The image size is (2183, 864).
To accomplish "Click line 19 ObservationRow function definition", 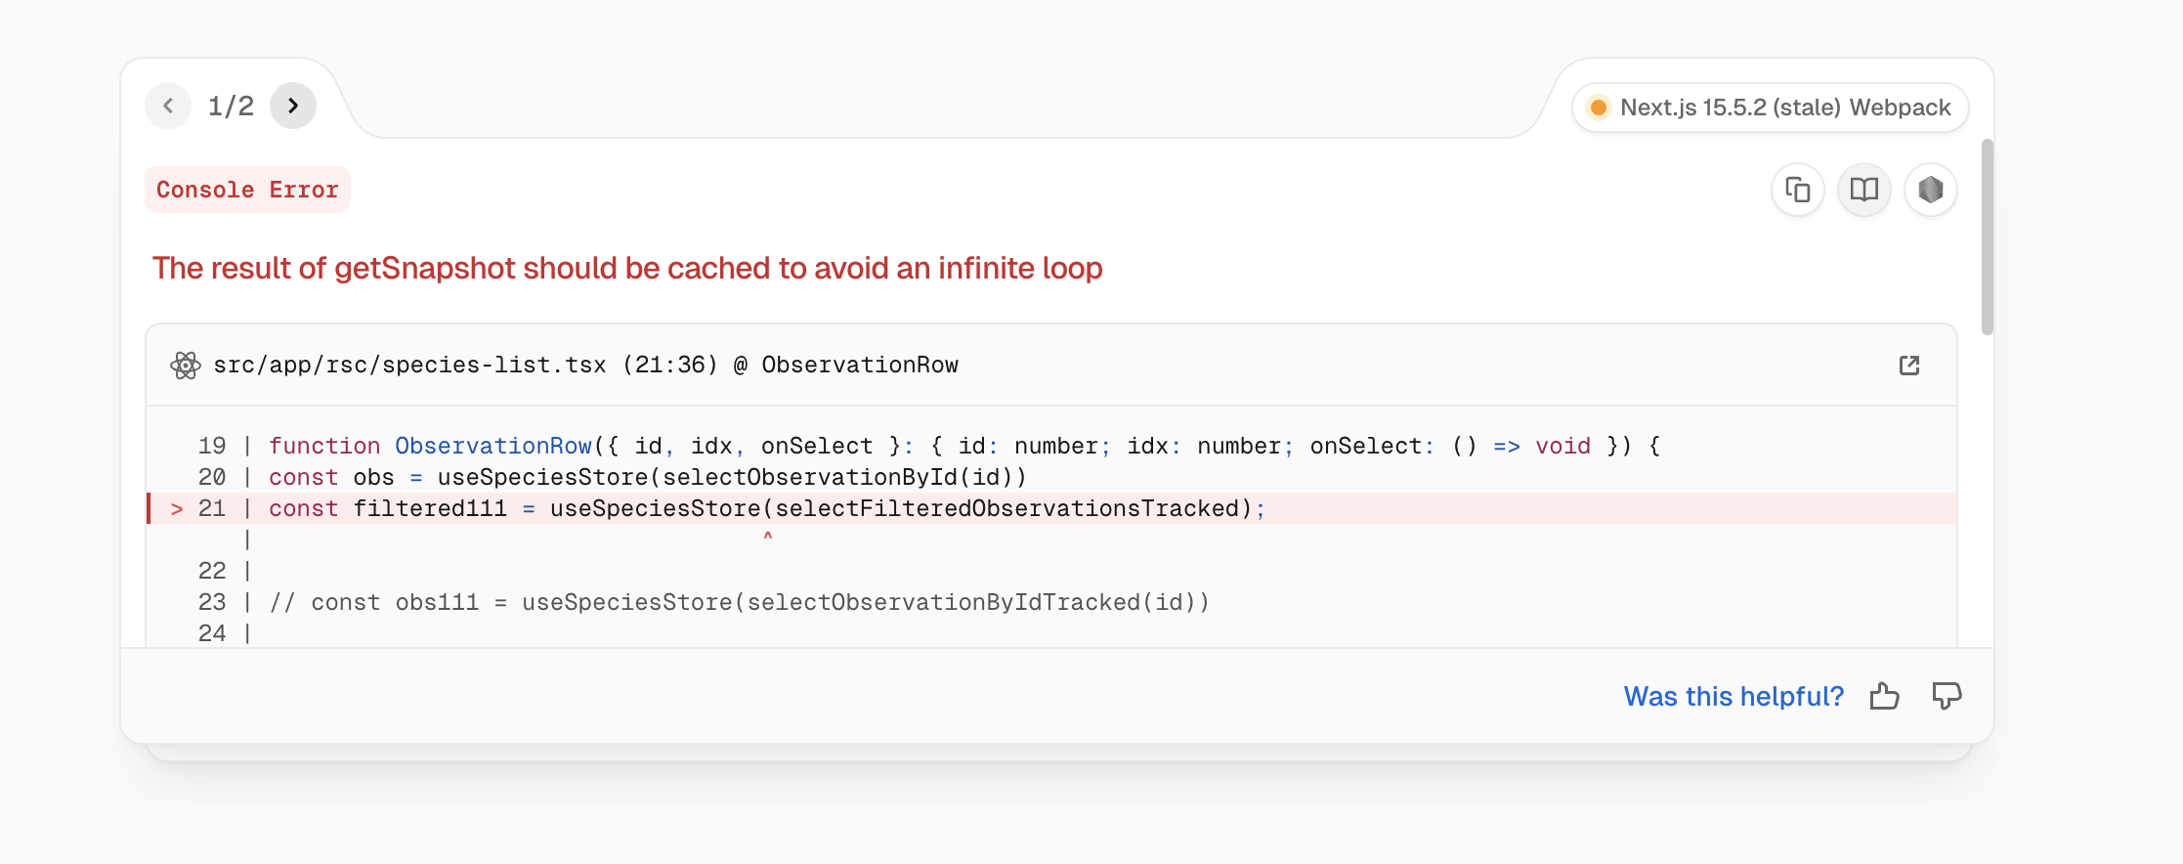I will (x=964, y=446).
